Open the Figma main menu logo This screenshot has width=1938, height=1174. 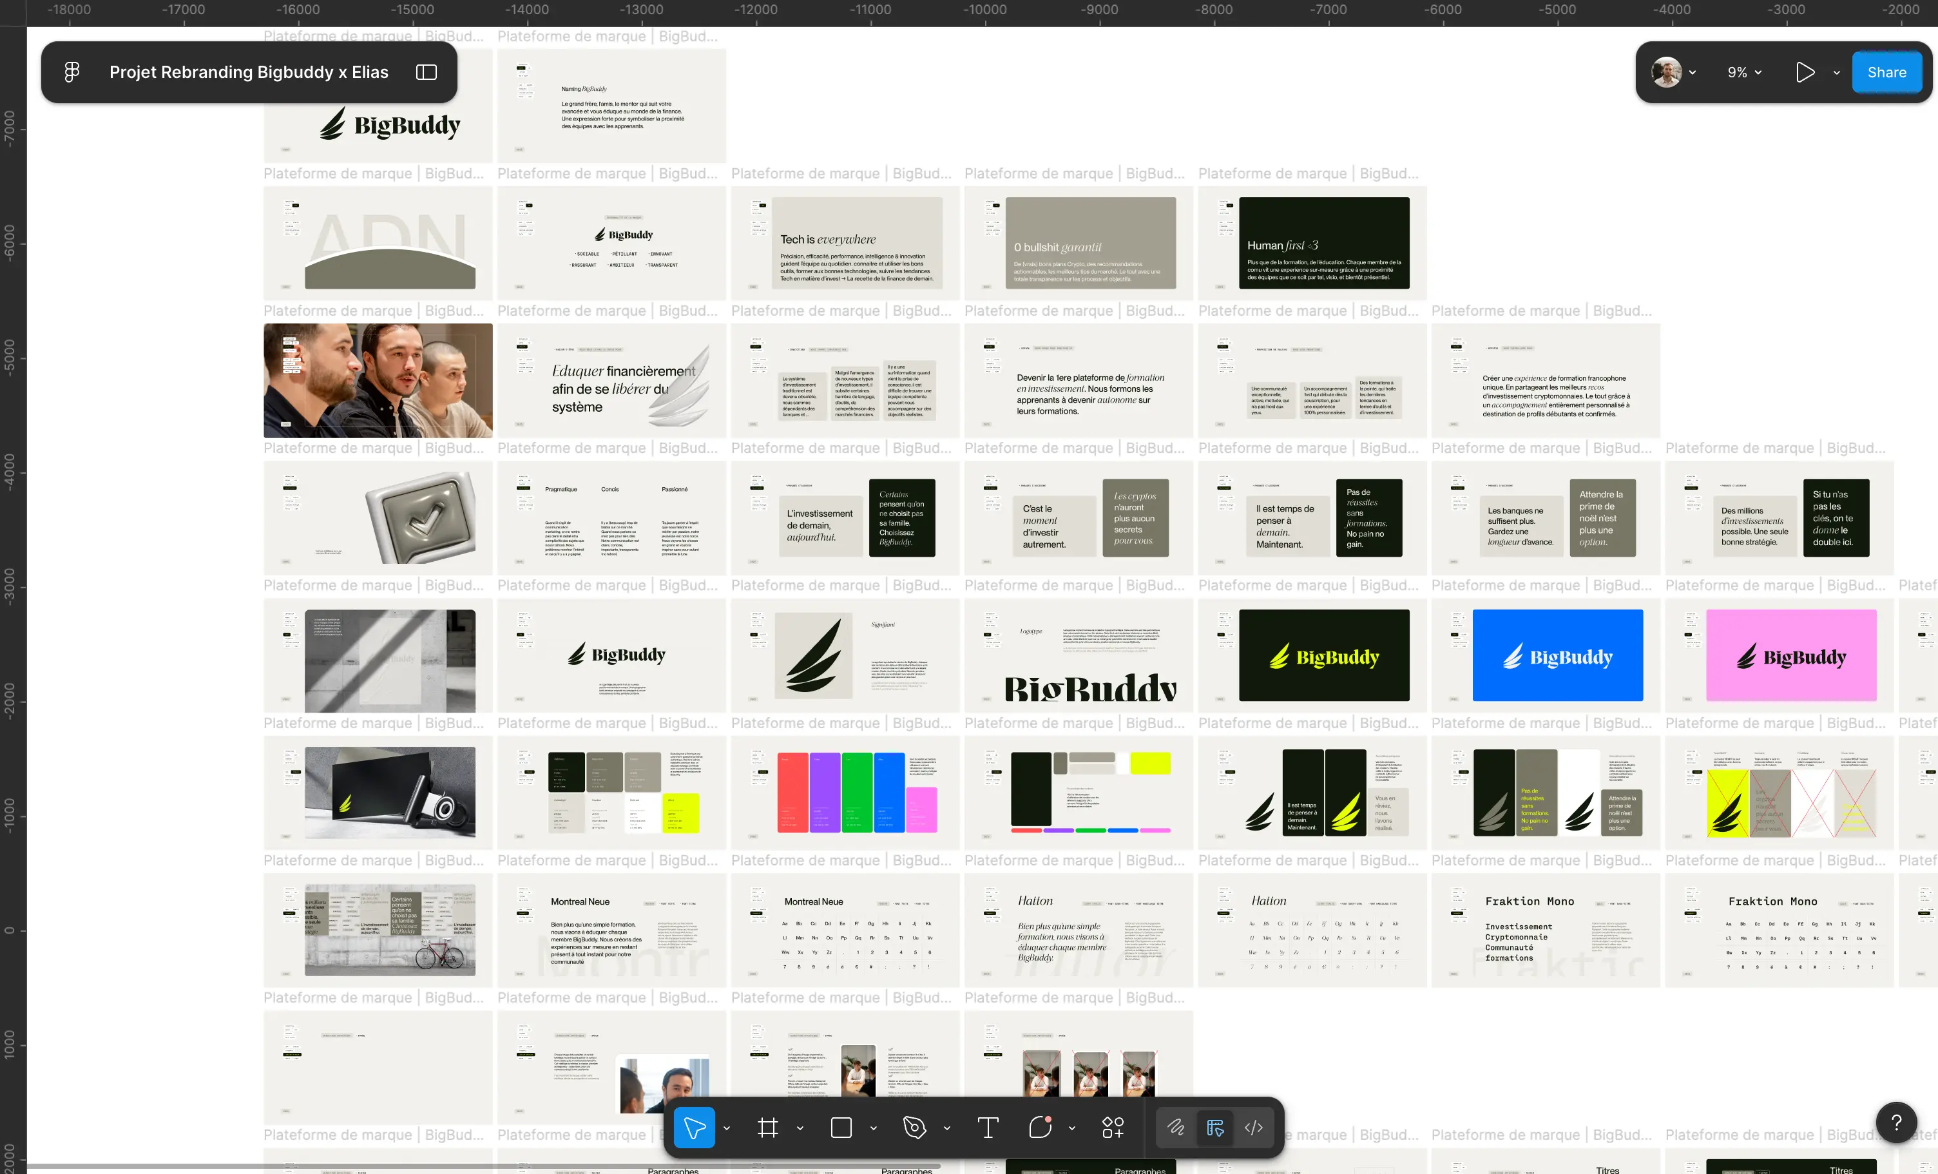[72, 72]
